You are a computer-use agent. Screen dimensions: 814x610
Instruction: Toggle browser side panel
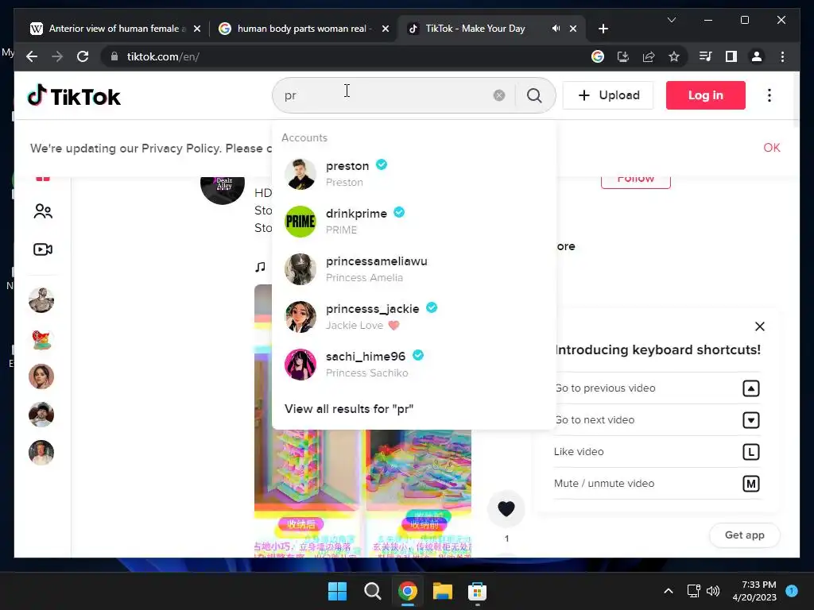(x=731, y=56)
